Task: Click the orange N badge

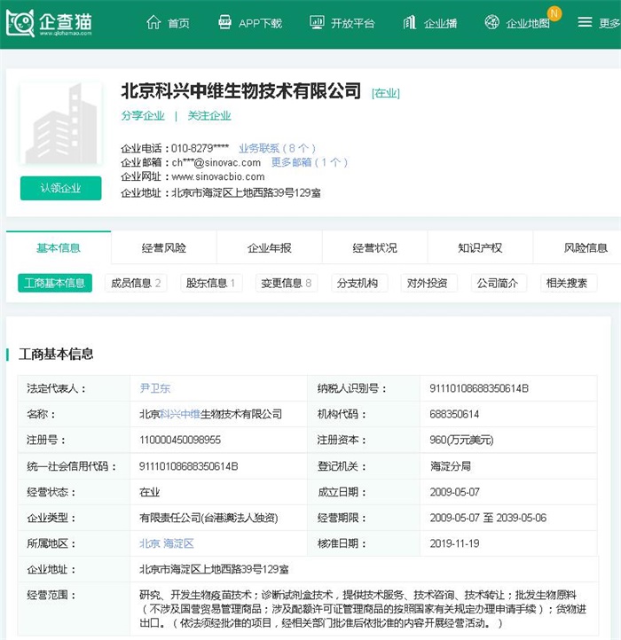Action: [554, 13]
